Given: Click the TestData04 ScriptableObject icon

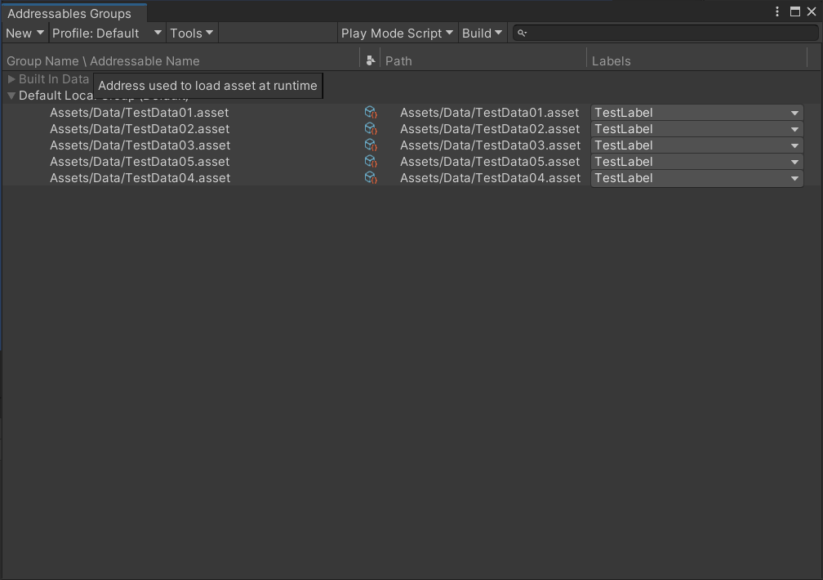Looking at the screenshot, I should click(x=371, y=177).
